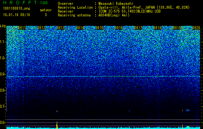The height and width of the screenshot is (129, 203).
Task: Click the meteor echo spot below 0813
Action: tap(57, 111)
